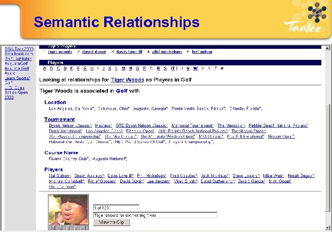Click scrollbar down arrow

pyautogui.click(x=327, y=228)
